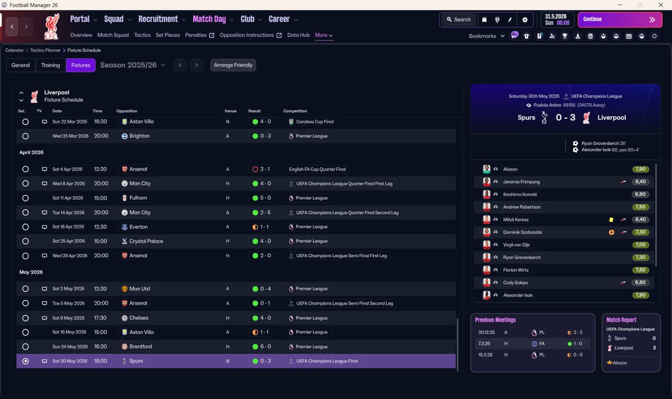Expand the Career menu chevron
Viewport: 672px width, 399px height.
click(296, 19)
